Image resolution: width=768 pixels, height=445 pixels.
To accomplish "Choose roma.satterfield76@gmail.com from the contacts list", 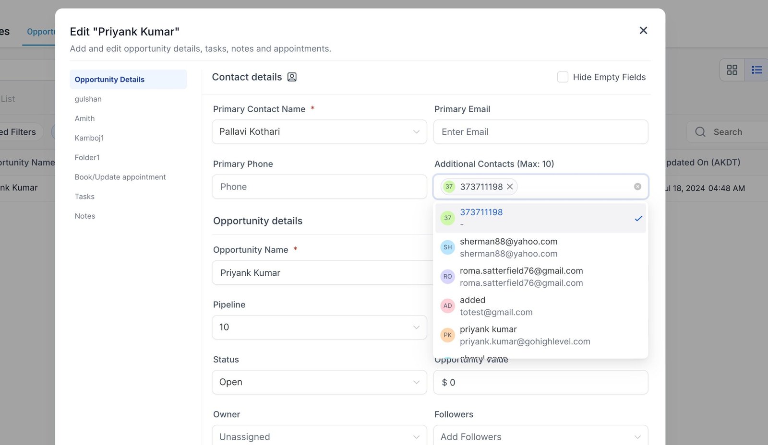I will click(521, 277).
